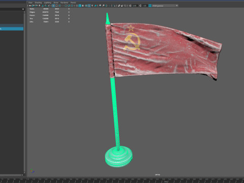This screenshot has width=244, height=183.
Task: Open the Renderer panel menu
Action: (64, 3)
